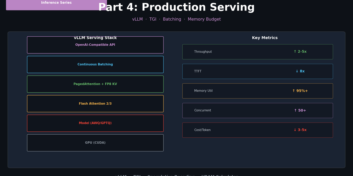Viewport: 353px width, 176px height.
Task: Click the Flash Attention 2/3 layer box
Action: point(95,104)
